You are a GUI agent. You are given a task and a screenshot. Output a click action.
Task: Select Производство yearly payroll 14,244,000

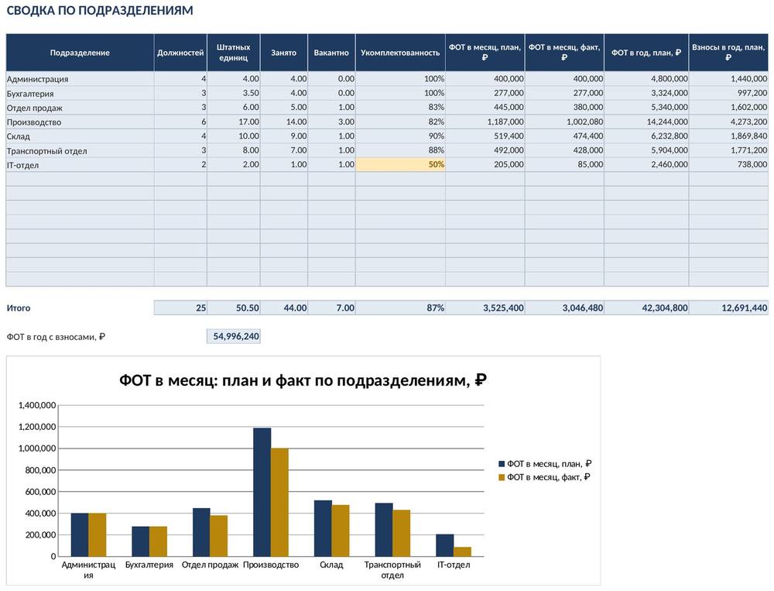pos(646,122)
